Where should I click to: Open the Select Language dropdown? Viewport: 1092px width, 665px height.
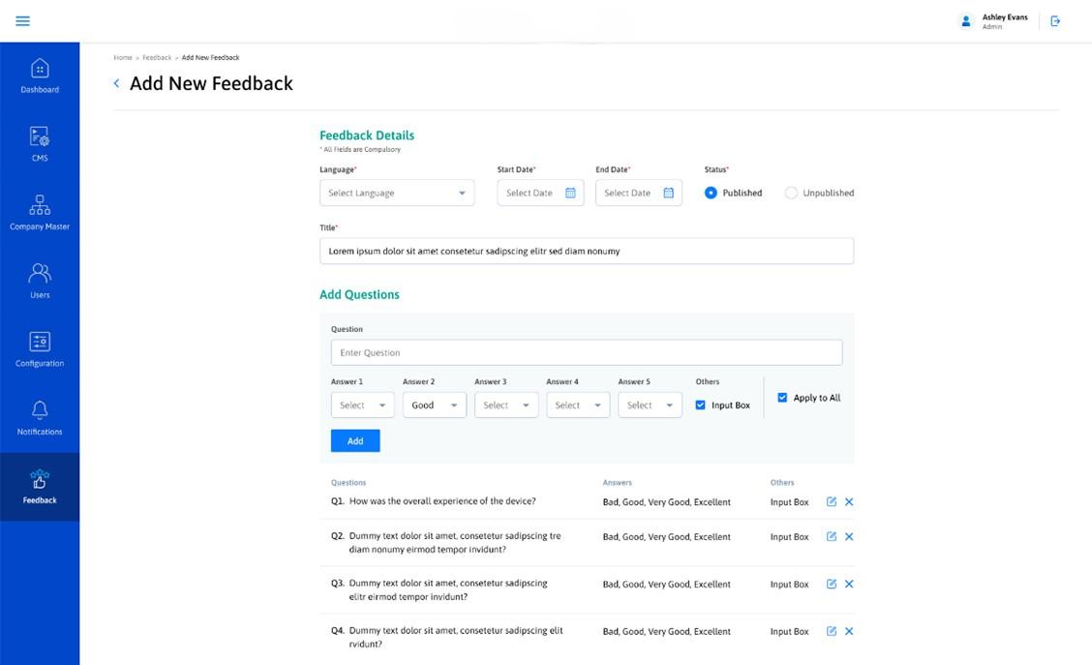[397, 192]
